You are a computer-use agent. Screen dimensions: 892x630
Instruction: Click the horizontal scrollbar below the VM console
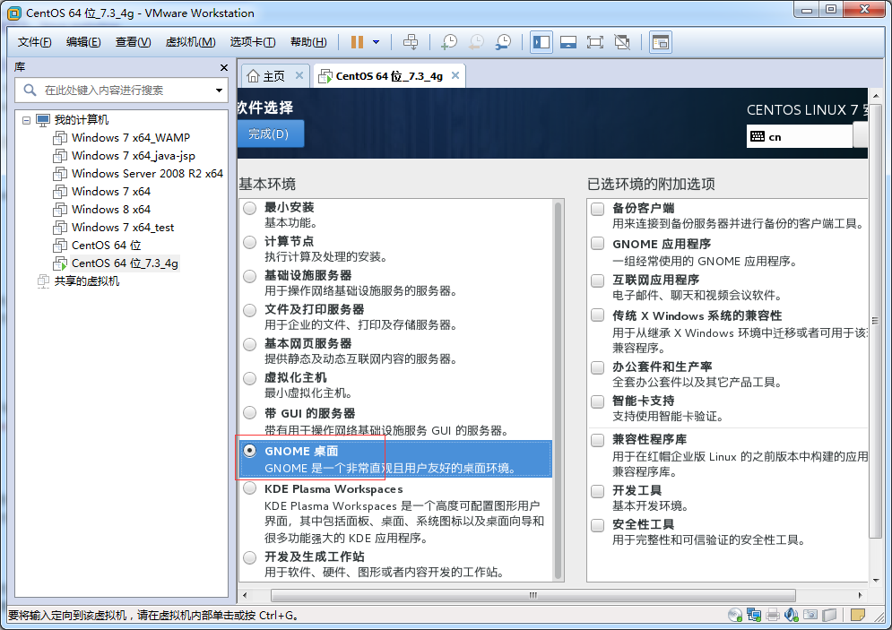[x=533, y=595]
